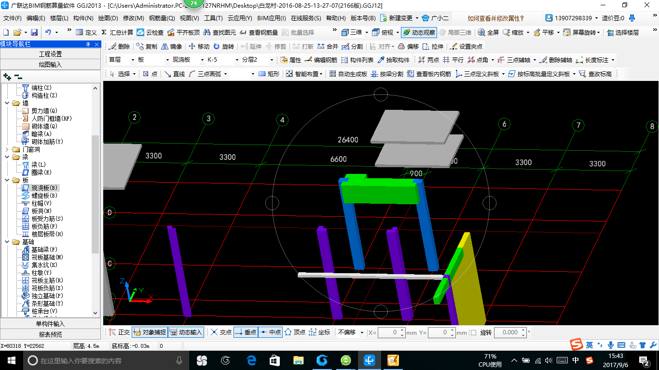Select the 镜像 (mirror) tool
The image size is (659, 370).
[171, 46]
